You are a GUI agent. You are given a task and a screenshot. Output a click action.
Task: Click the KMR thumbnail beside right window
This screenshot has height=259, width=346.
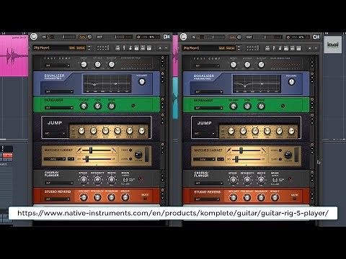333,45
